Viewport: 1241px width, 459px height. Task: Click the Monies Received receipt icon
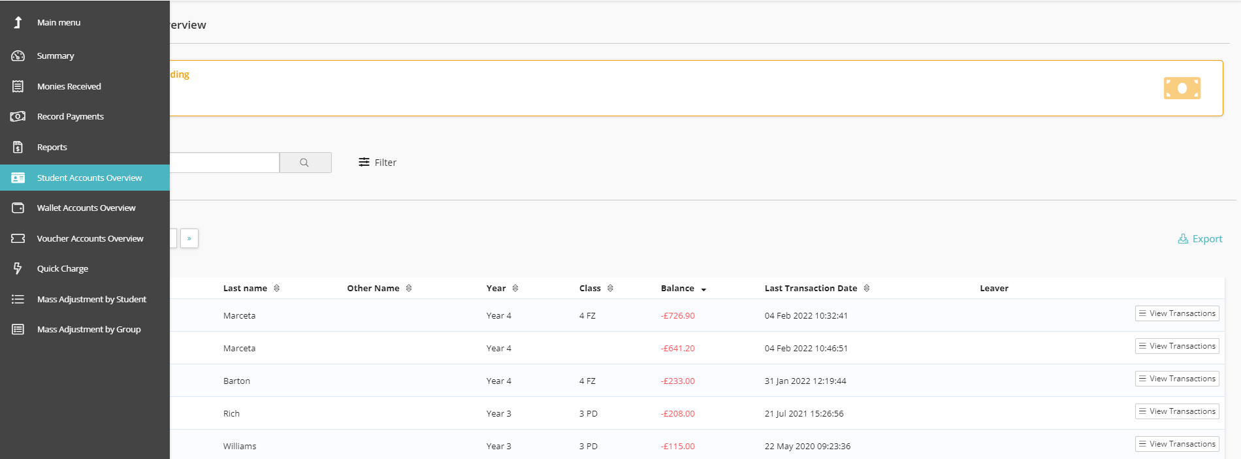pyautogui.click(x=18, y=86)
